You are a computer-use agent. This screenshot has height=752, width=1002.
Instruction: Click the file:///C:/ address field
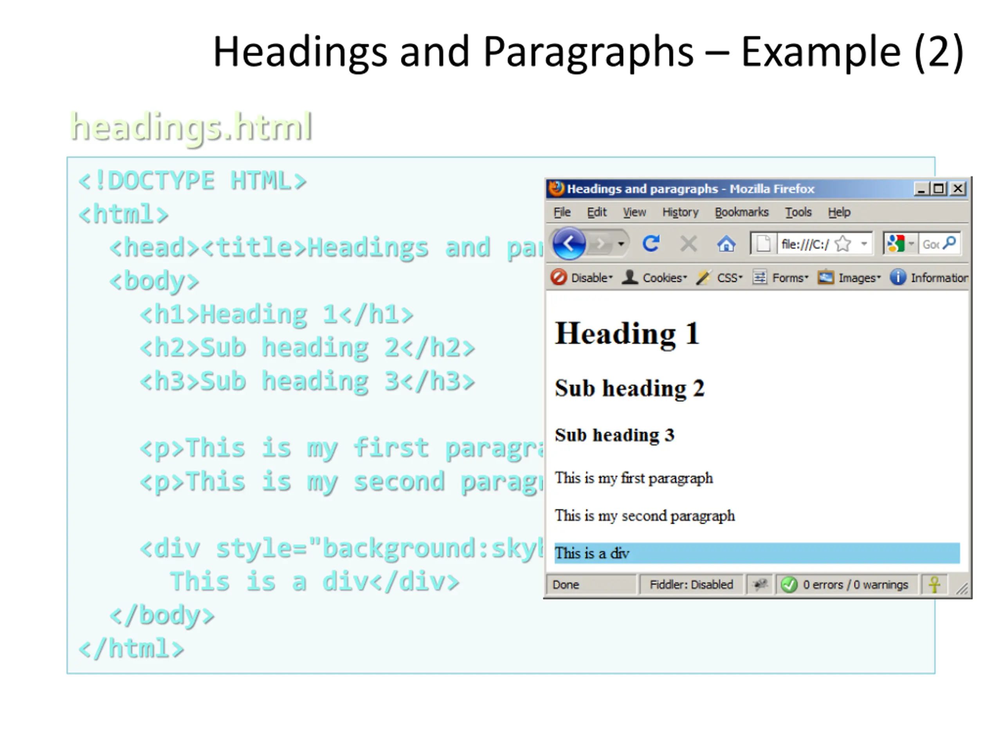click(805, 244)
